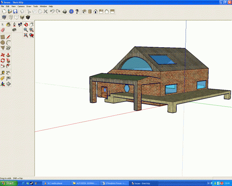Click the Windows Start button

tap(8, 183)
